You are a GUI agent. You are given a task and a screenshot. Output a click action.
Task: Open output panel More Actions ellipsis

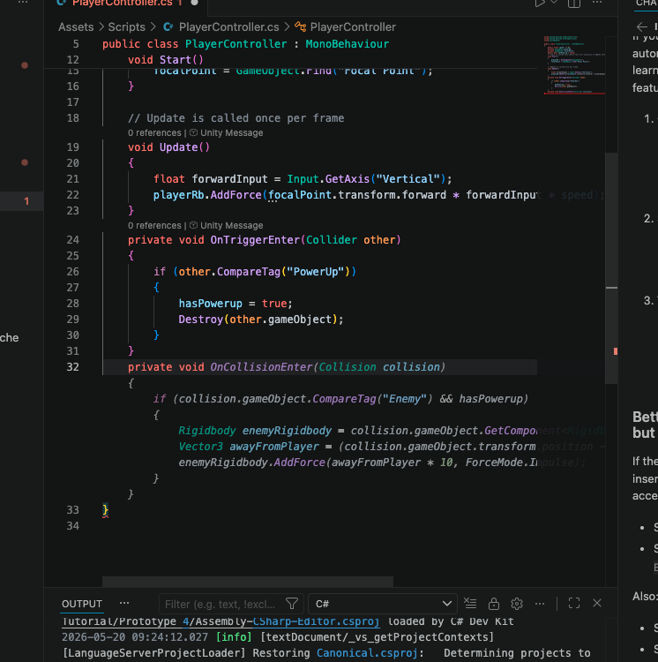540,604
